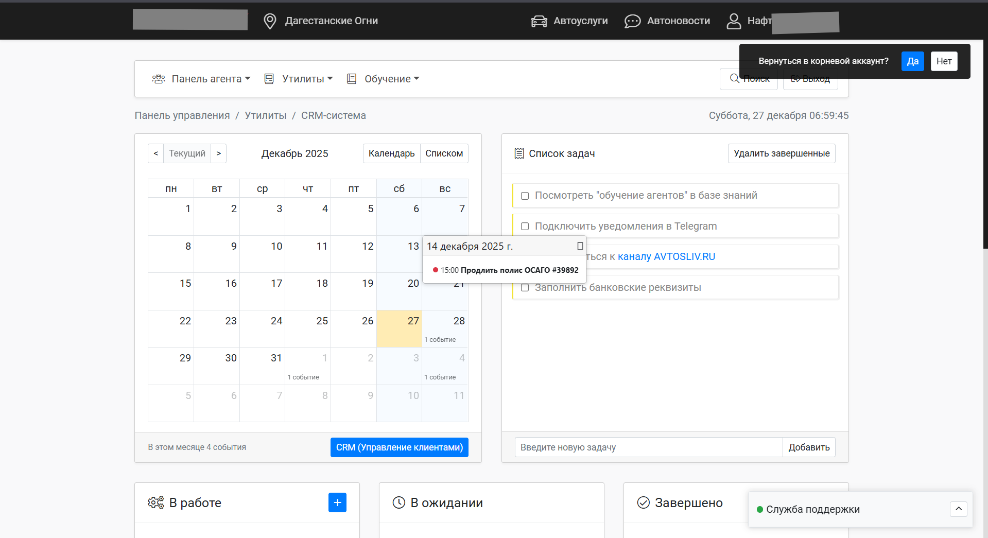This screenshot has height=538, width=988.
Task: Click the Текущий month button
Action: tap(187, 153)
